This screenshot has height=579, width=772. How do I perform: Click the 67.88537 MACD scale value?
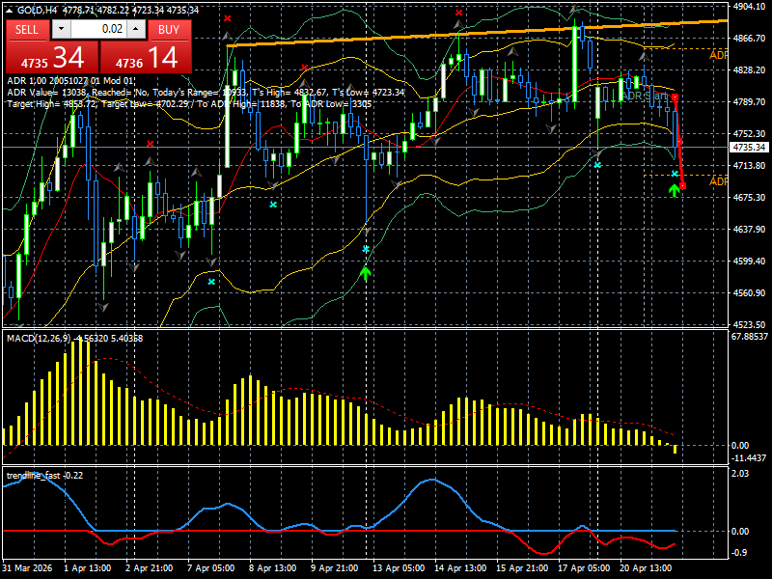(750, 337)
